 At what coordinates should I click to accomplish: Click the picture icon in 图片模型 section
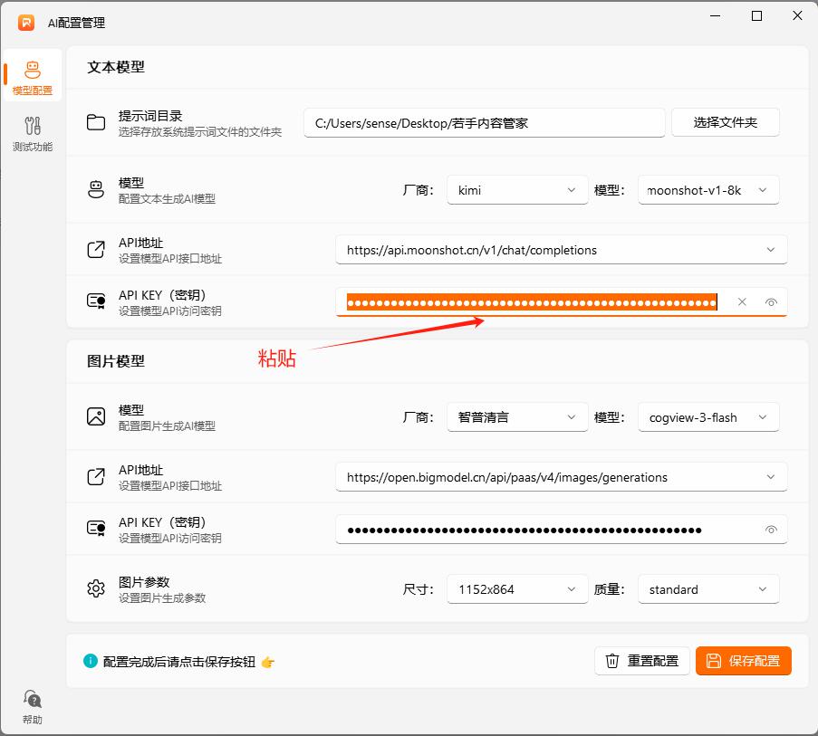96,416
